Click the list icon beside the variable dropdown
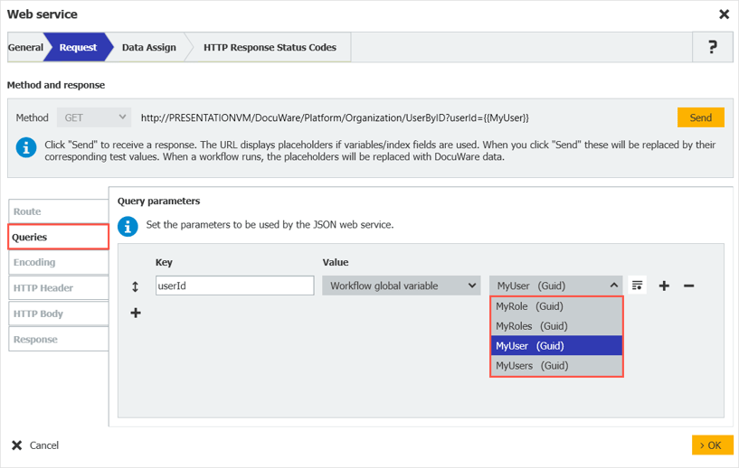 click(x=638, y=285)
